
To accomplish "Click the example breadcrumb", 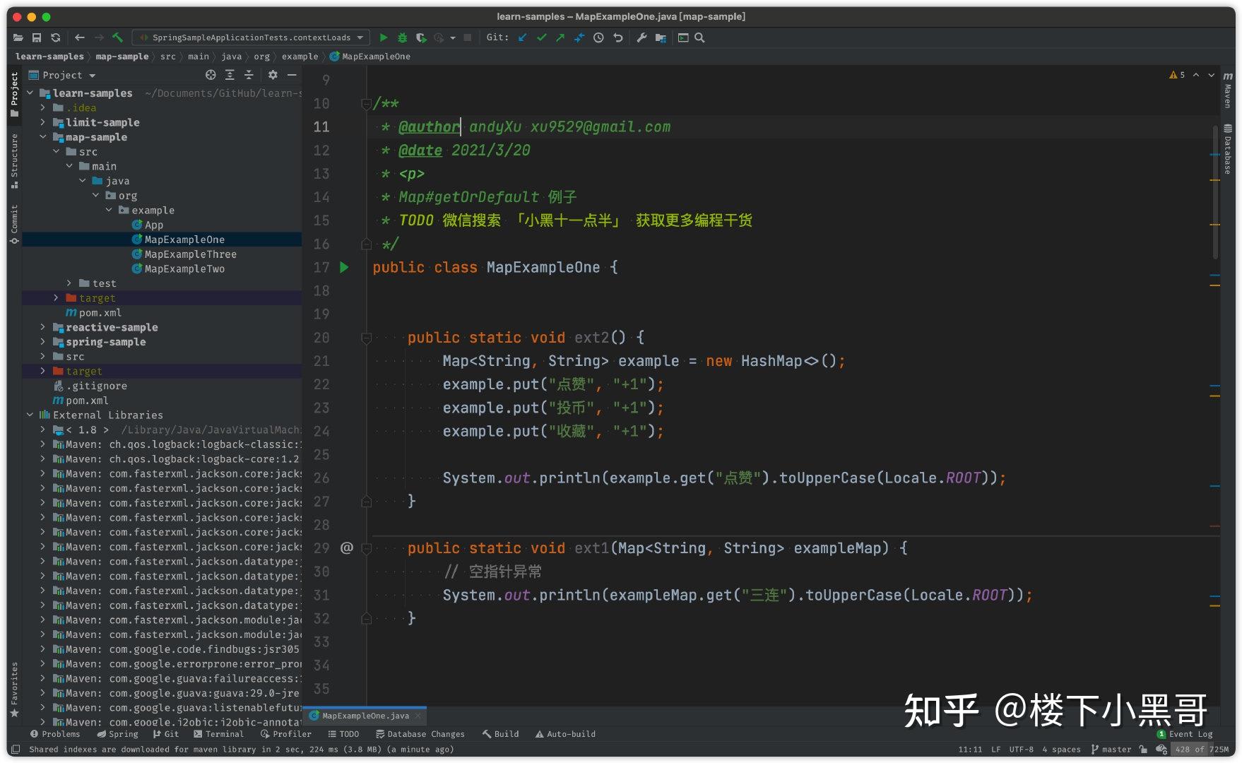I will (x=300, y=57).
